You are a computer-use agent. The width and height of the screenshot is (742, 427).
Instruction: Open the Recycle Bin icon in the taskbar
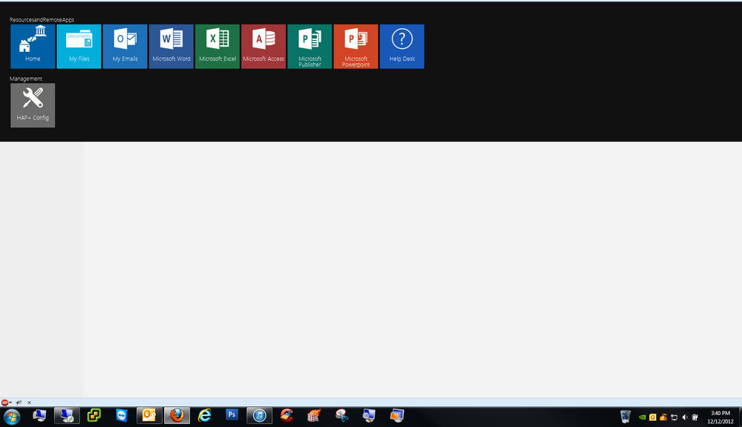pos(625,416)
